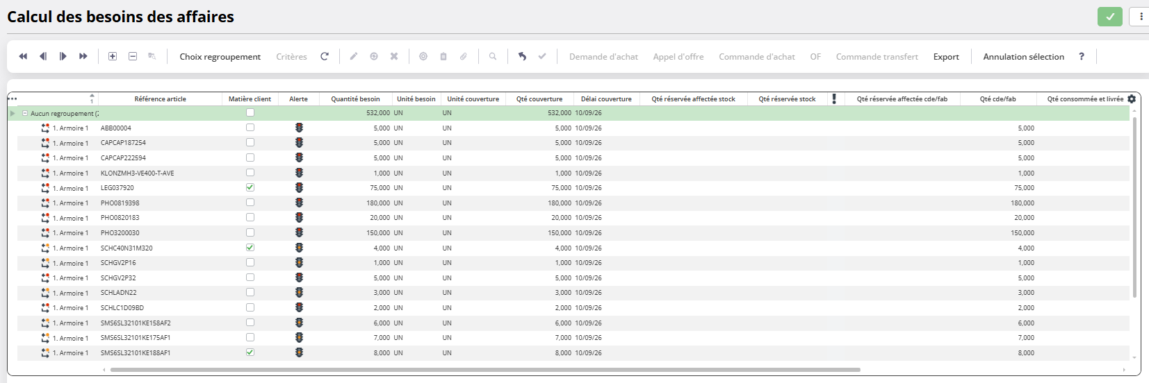Sort by Délai couverture column header
This screenshot has width=1149, height=383.
(x=606, y=99)
